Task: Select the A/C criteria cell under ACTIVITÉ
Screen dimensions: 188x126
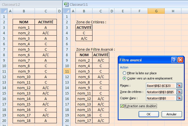Action: 84,38
